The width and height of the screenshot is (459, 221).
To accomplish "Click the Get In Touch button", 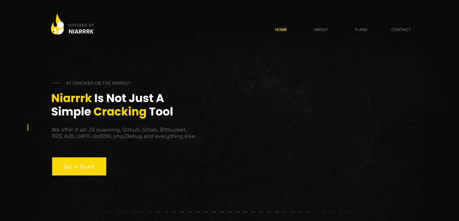I will (x=79, y=166).
